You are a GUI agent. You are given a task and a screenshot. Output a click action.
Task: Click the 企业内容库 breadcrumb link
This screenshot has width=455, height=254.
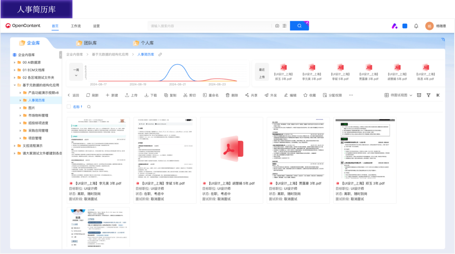(75, 54)
